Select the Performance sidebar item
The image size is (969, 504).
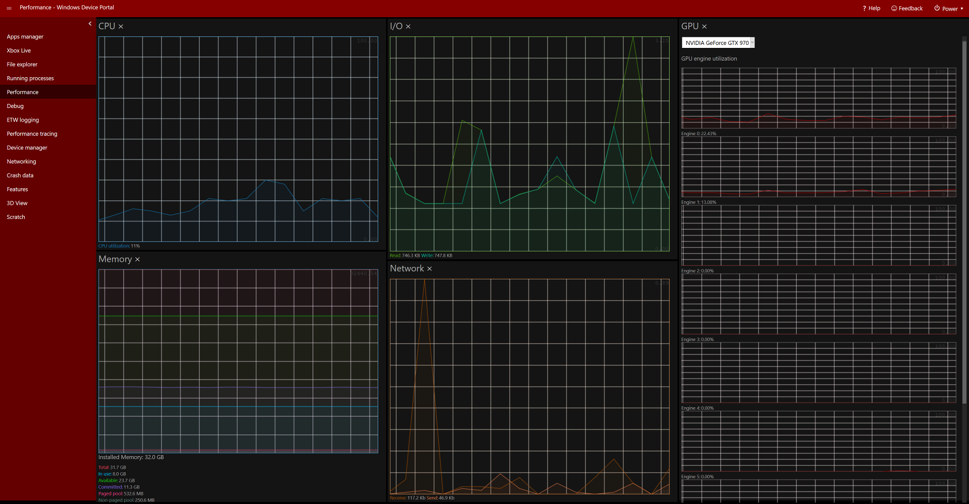48,92
